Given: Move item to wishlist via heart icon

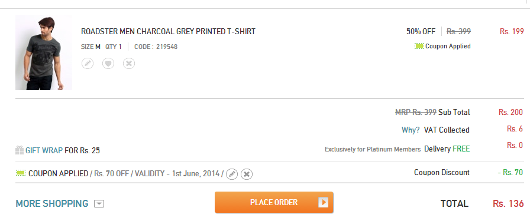Looking at the screenshot, I should point(108,63).
